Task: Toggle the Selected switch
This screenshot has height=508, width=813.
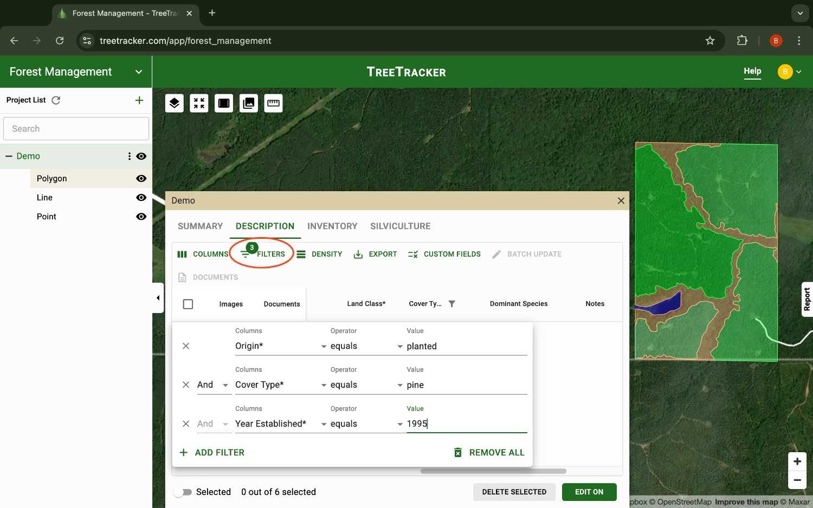Action: 183,492
